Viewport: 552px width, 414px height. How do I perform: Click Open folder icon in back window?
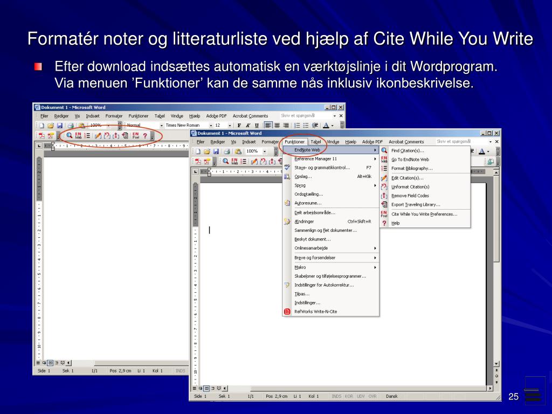point(51,125)
